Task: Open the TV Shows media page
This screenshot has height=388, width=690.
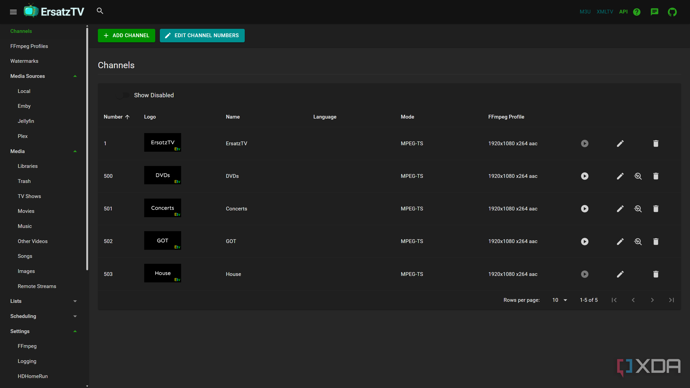Action: pos(29,196)
